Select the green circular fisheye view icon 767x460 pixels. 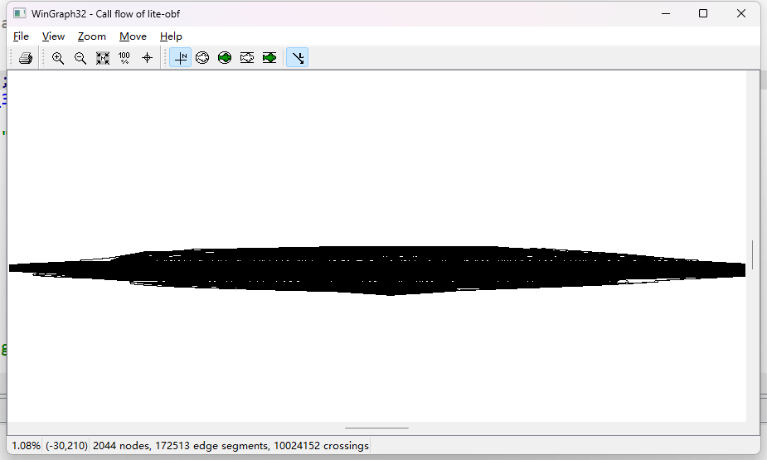point(225,58)
